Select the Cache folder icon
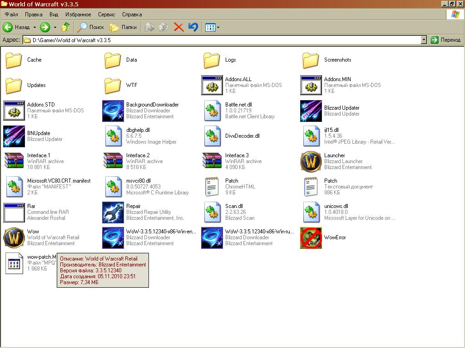This screenshot has height=348, width=465. (14, 60)
